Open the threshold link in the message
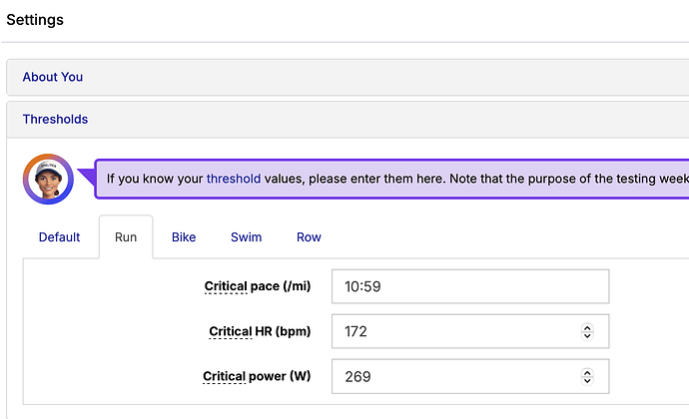 (x=234, y=179)
